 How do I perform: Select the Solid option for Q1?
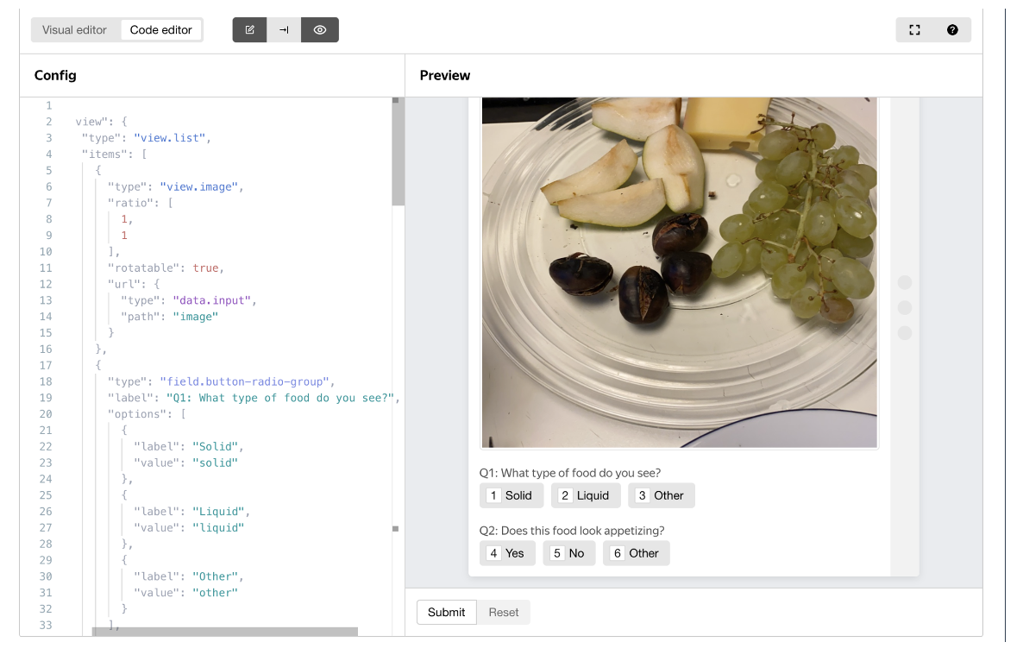(511, 495)
